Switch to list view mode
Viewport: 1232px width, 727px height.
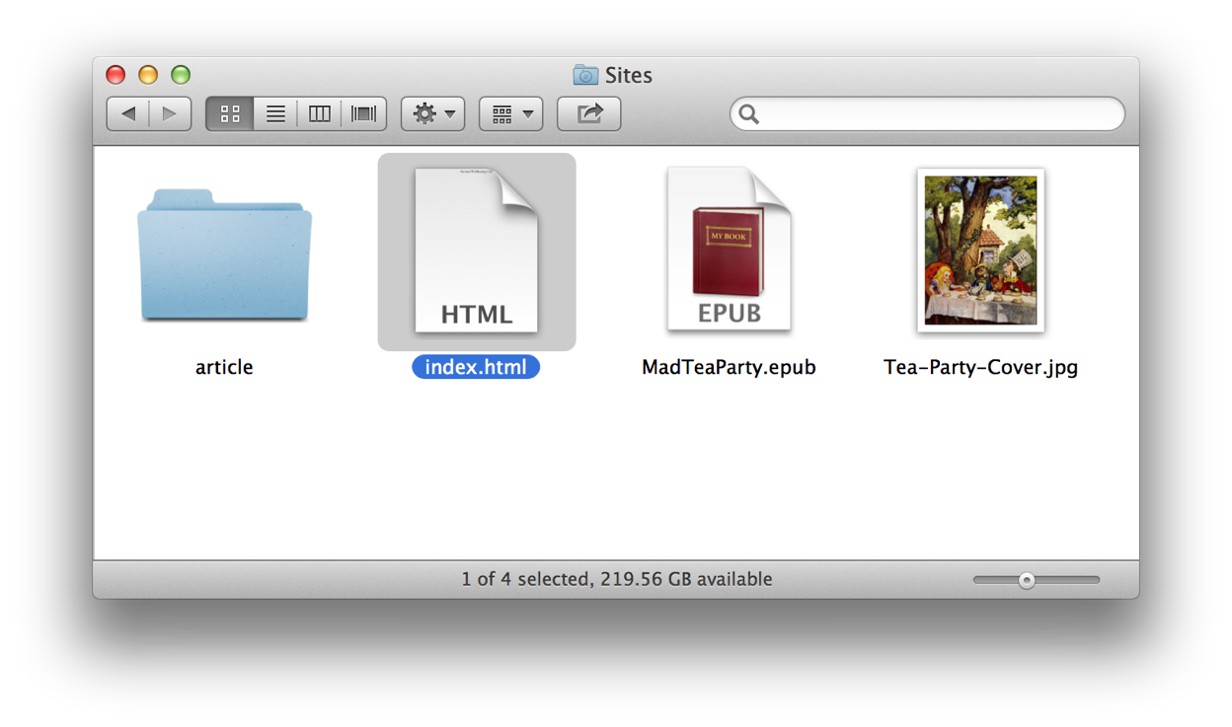pyautogui.click(x=274, y=113)
